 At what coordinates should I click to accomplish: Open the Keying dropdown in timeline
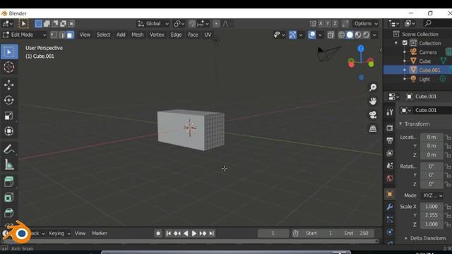(x=59, y=234)
